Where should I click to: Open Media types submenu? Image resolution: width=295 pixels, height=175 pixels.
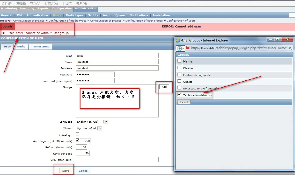[x=75, y=15]
